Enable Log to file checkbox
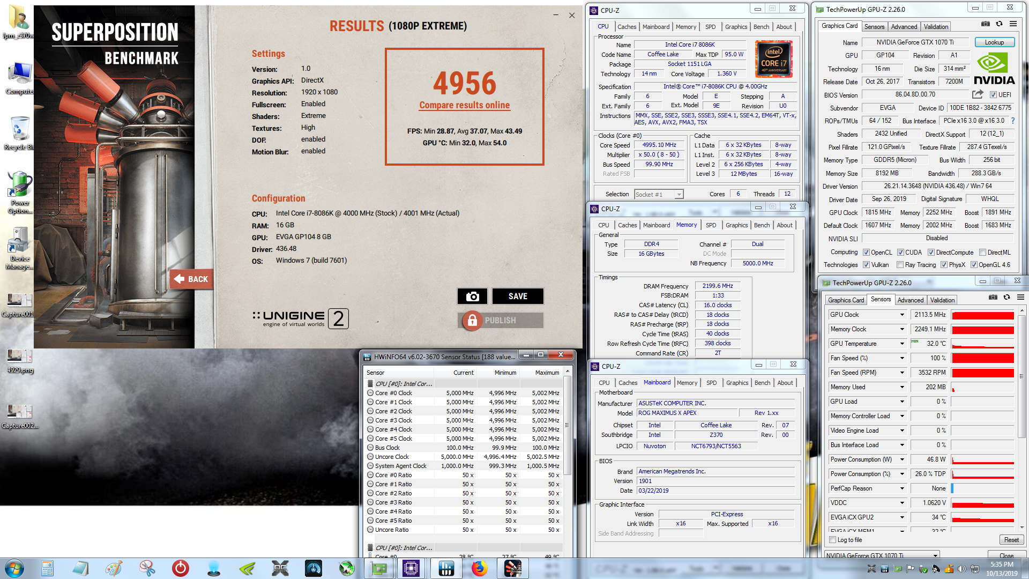1029x579 pixels. 832,540
